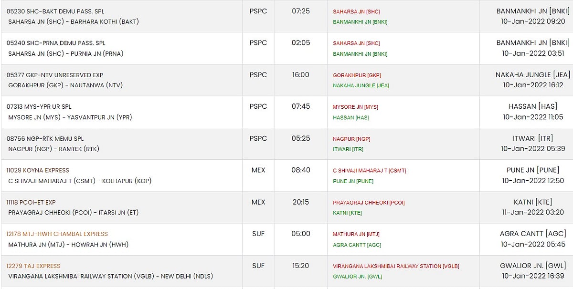Select the 07313 MYS-YPR UR SPL train
This screenshot has width=573, height=289.
click(x=39, y=107)
